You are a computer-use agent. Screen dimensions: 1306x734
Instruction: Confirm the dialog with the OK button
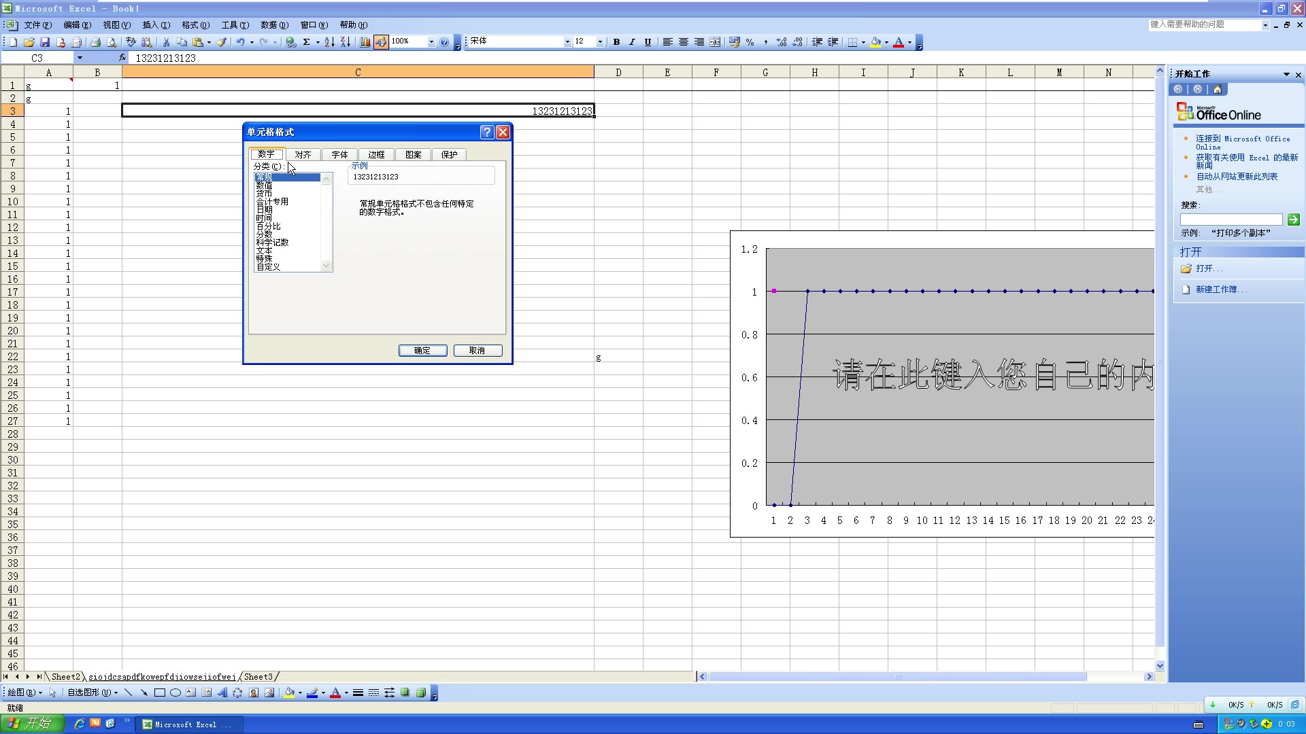tap(422, 351)
